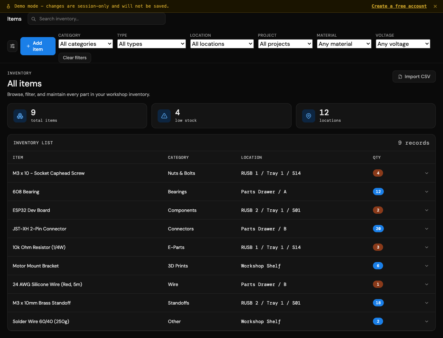Image resolution: width=443 pixels, height=338 pixels.
Task: Click the Motor Mount Bracket name
Action: click(x=36, y=266)
